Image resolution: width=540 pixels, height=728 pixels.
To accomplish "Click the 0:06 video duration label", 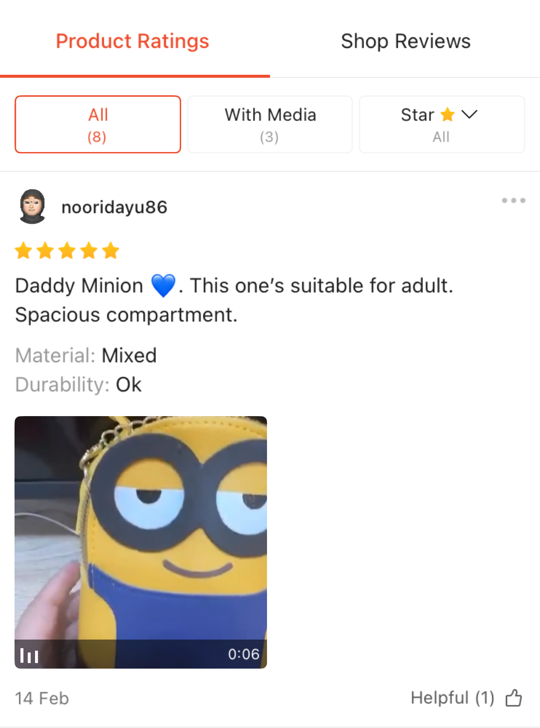I will [x=244, y=654].
